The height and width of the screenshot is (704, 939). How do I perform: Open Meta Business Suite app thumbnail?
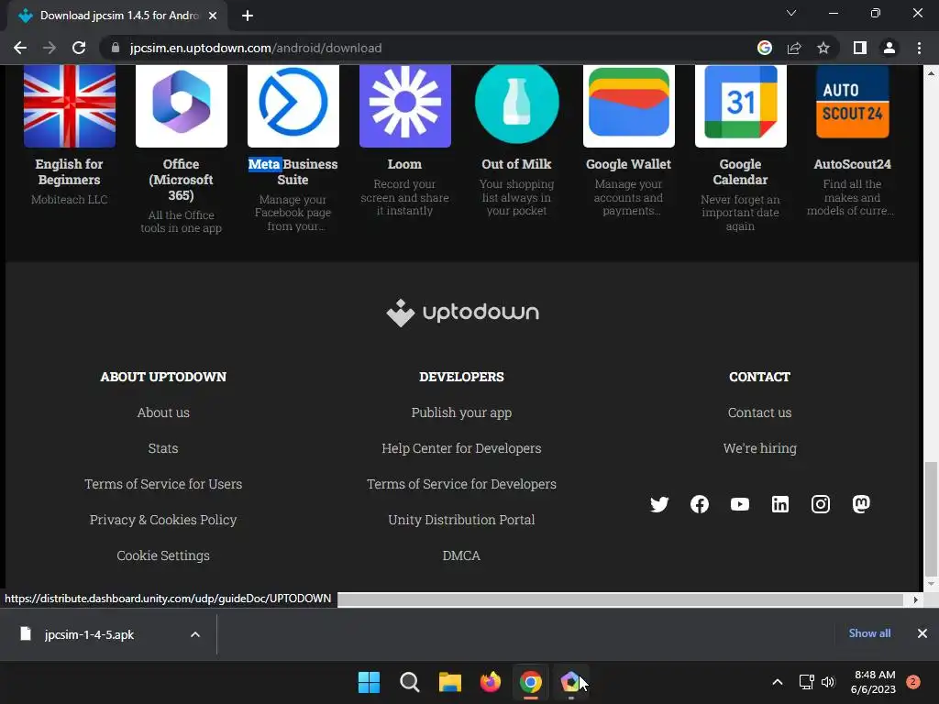point(293,106)
